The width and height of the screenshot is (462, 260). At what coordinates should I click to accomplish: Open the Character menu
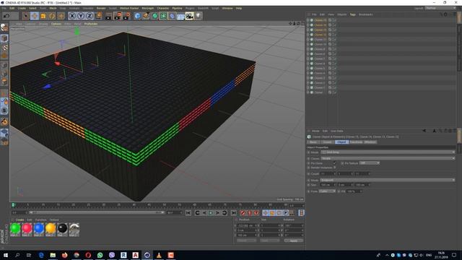163,8
